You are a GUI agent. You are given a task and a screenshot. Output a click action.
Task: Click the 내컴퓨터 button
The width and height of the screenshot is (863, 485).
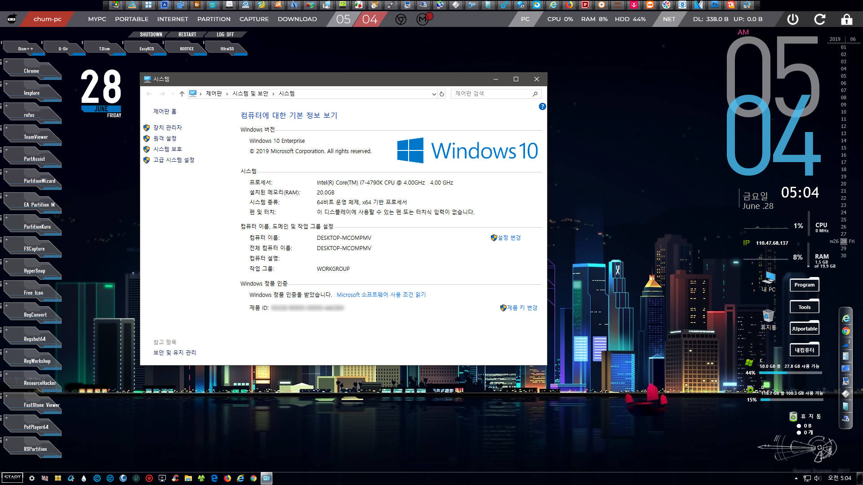pyautogui.click(x=804, y=350)
